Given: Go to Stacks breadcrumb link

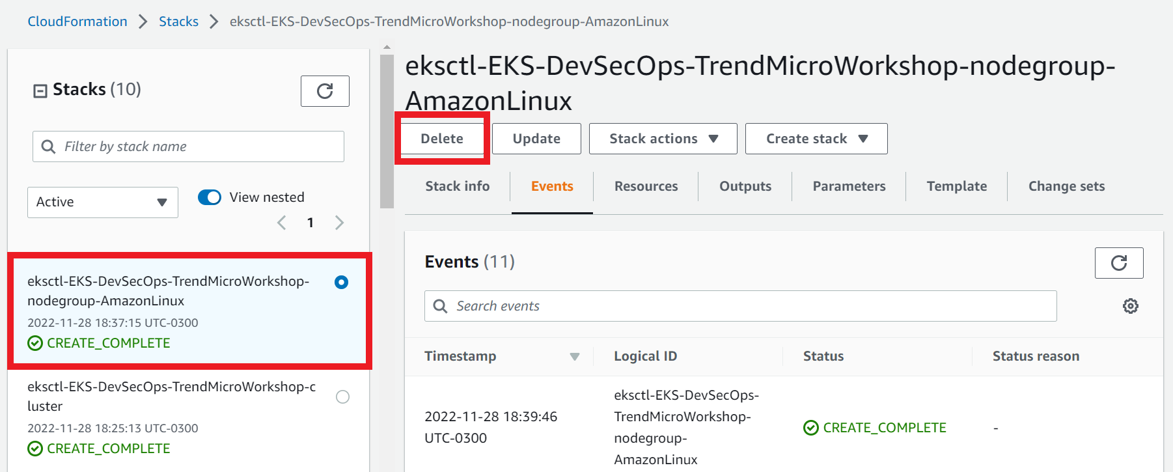Looking at the screenshot, I should pyautogui.click(x=178, y=21).
